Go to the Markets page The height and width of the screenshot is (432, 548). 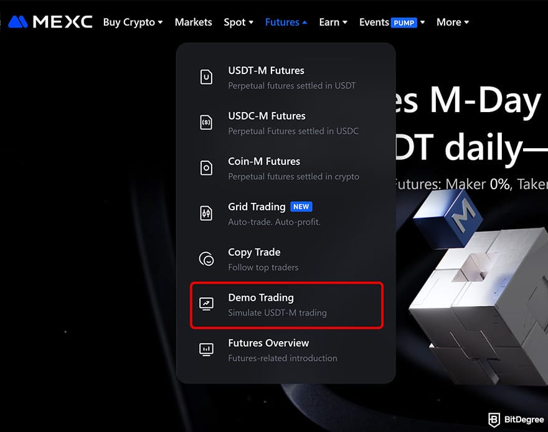point(193,22)
